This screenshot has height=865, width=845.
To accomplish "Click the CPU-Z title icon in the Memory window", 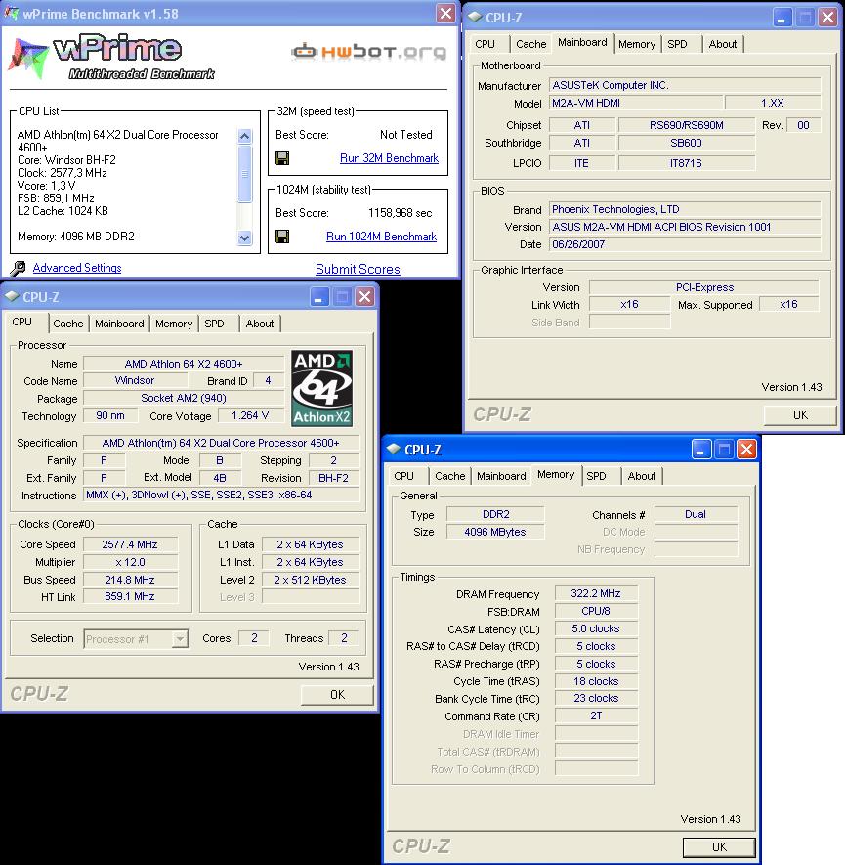I will [394, 449].
